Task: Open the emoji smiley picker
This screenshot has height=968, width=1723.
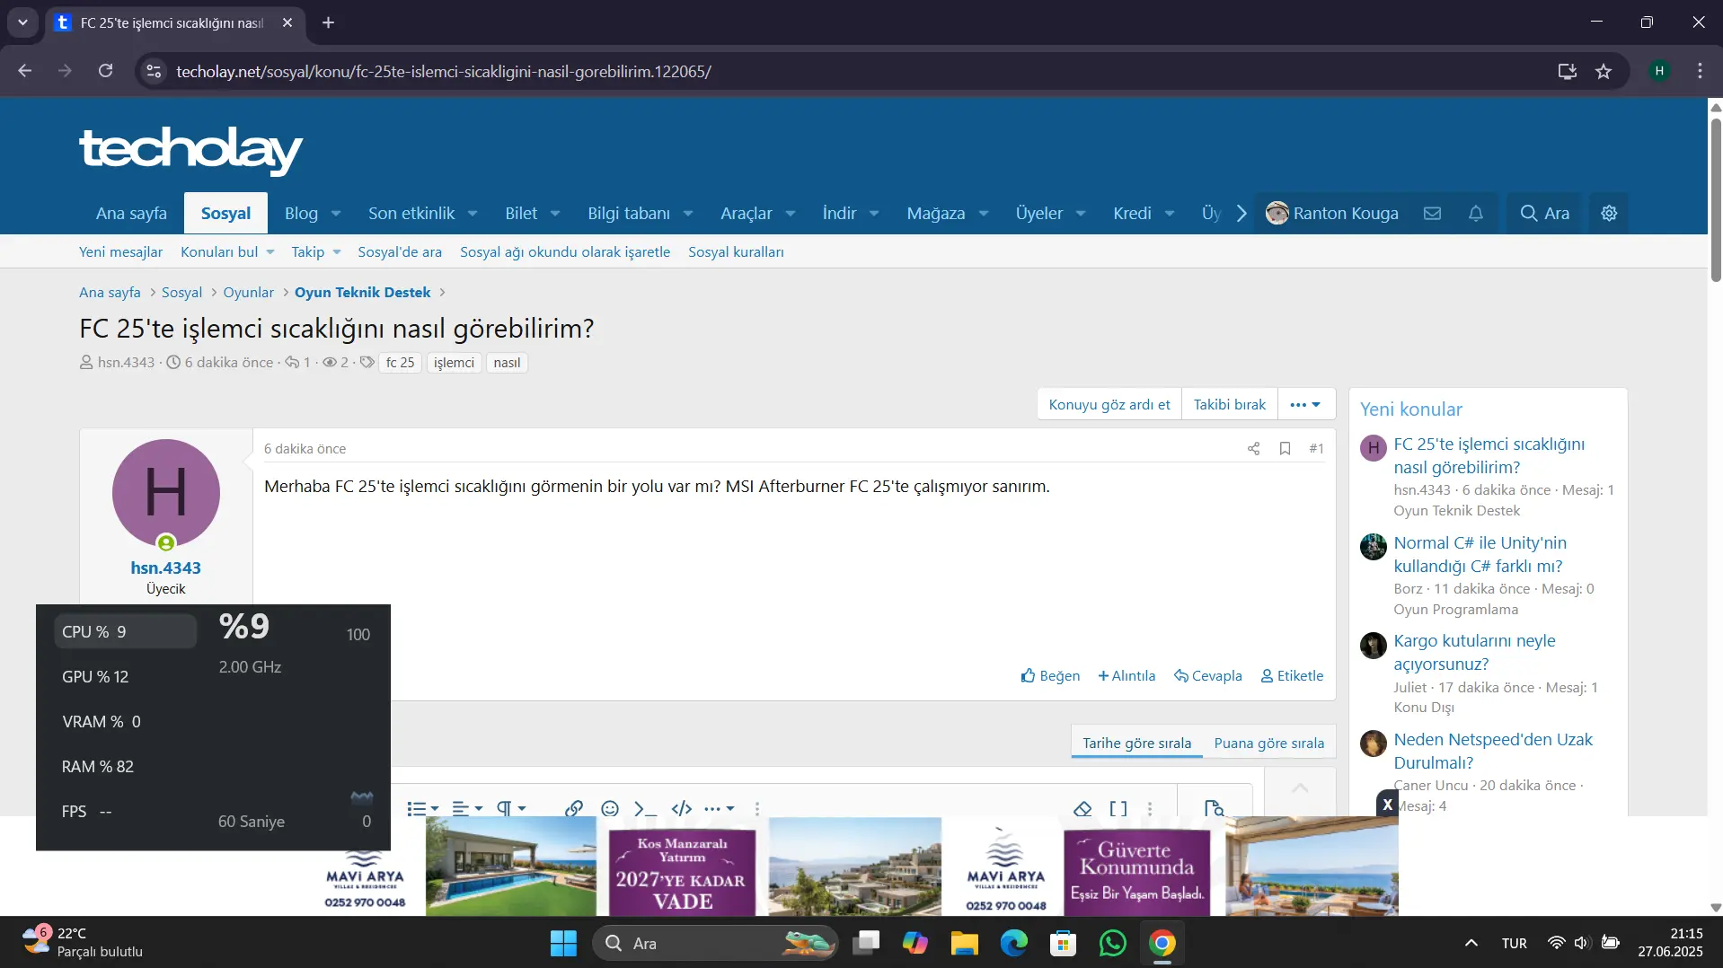Action: pos(610,808)
